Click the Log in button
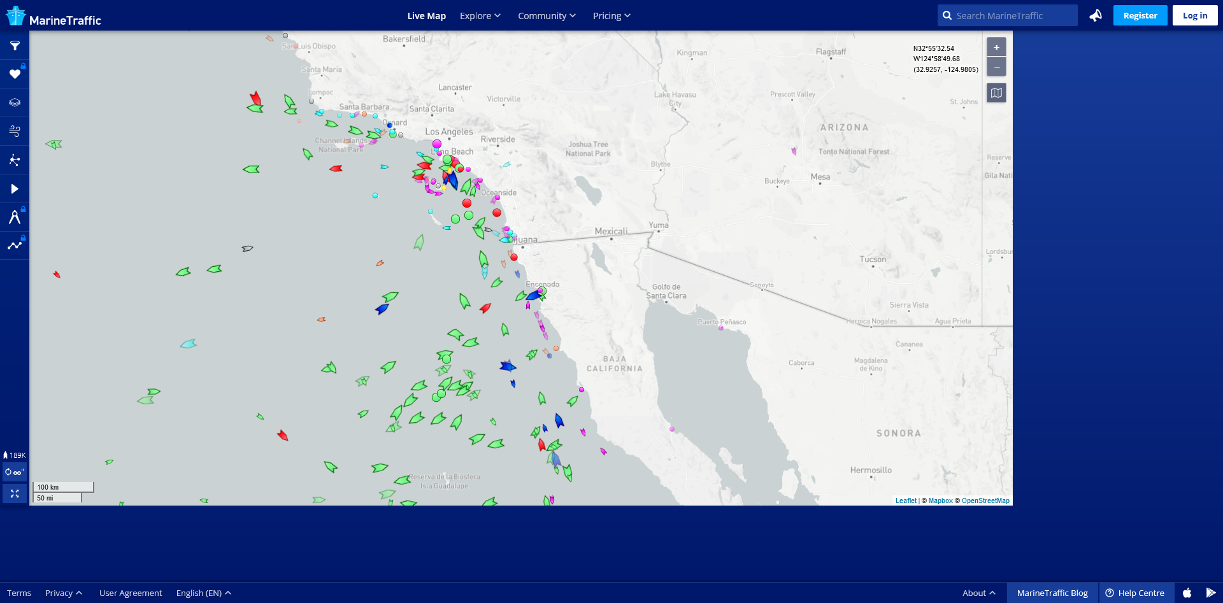The width and height of the screenshot is (1223, 603). pyautogui.click(x=1195, y=15)
